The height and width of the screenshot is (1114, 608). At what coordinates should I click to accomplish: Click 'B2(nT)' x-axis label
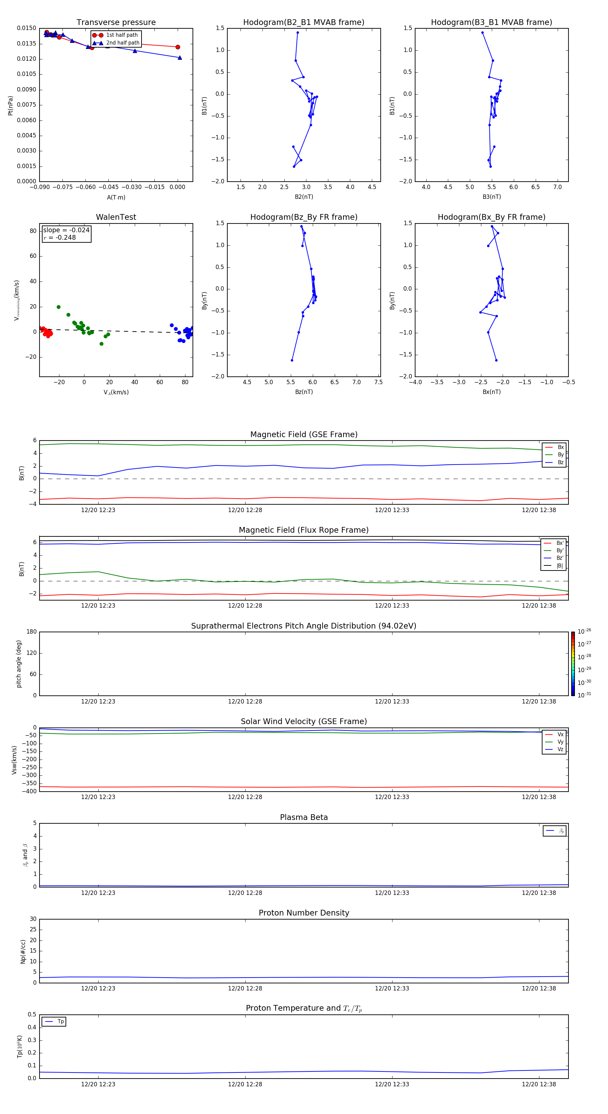tap(304, 197)
